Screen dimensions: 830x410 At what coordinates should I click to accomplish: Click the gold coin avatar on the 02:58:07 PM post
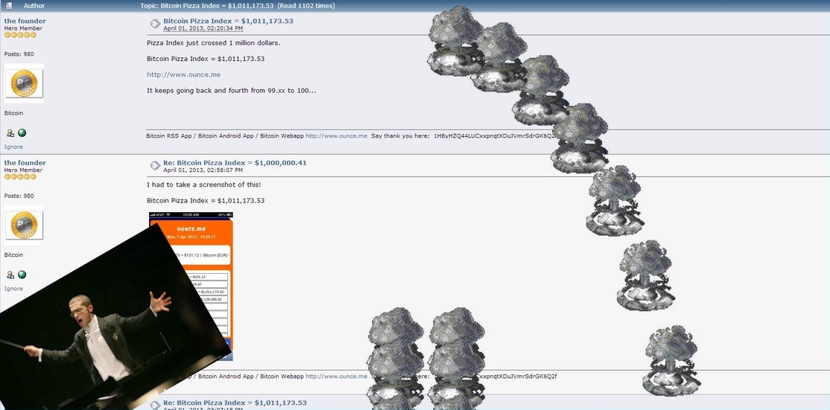pos(24,225)
